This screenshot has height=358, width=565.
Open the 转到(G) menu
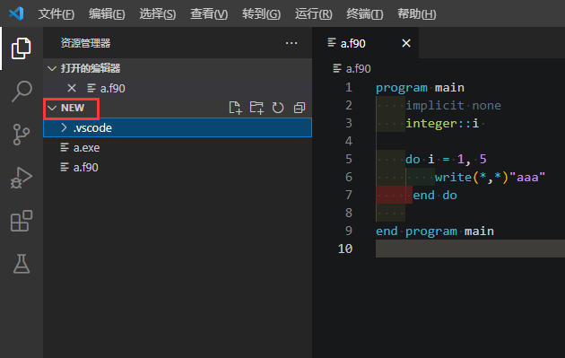261,14
